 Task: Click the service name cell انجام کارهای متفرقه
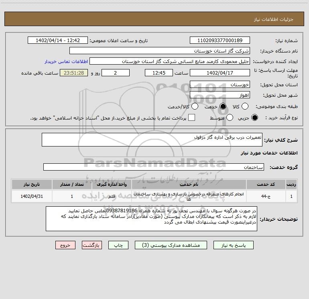pyautogui.click(x=189, y=196)
